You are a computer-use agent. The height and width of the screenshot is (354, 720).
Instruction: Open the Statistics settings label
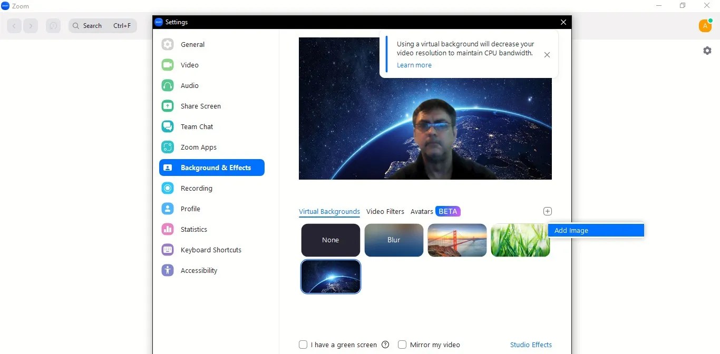(x=194, y=229)
